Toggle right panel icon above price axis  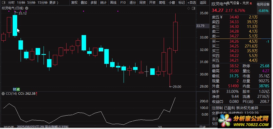pyautogui.click(x=194, y=8)
